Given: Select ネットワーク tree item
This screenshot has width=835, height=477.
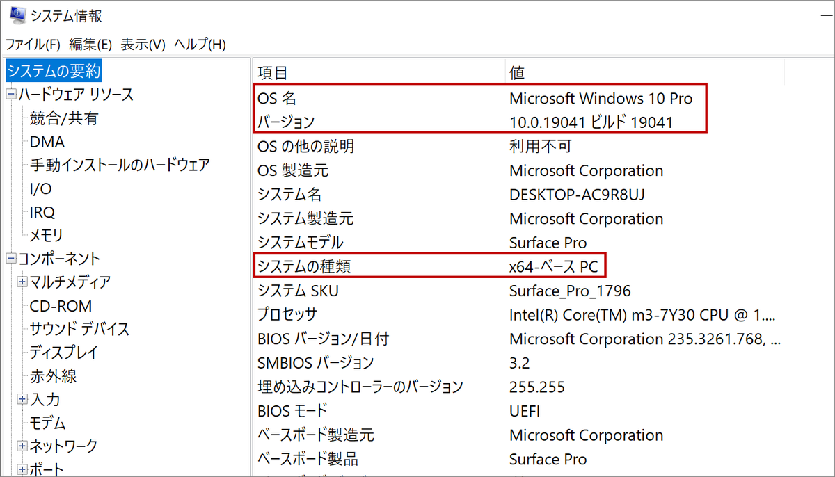Looking at the screenshot, I should pyautogui.click(x=63, y=446).
